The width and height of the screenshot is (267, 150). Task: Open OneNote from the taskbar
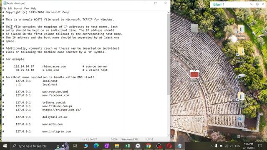tap(107, 146)
